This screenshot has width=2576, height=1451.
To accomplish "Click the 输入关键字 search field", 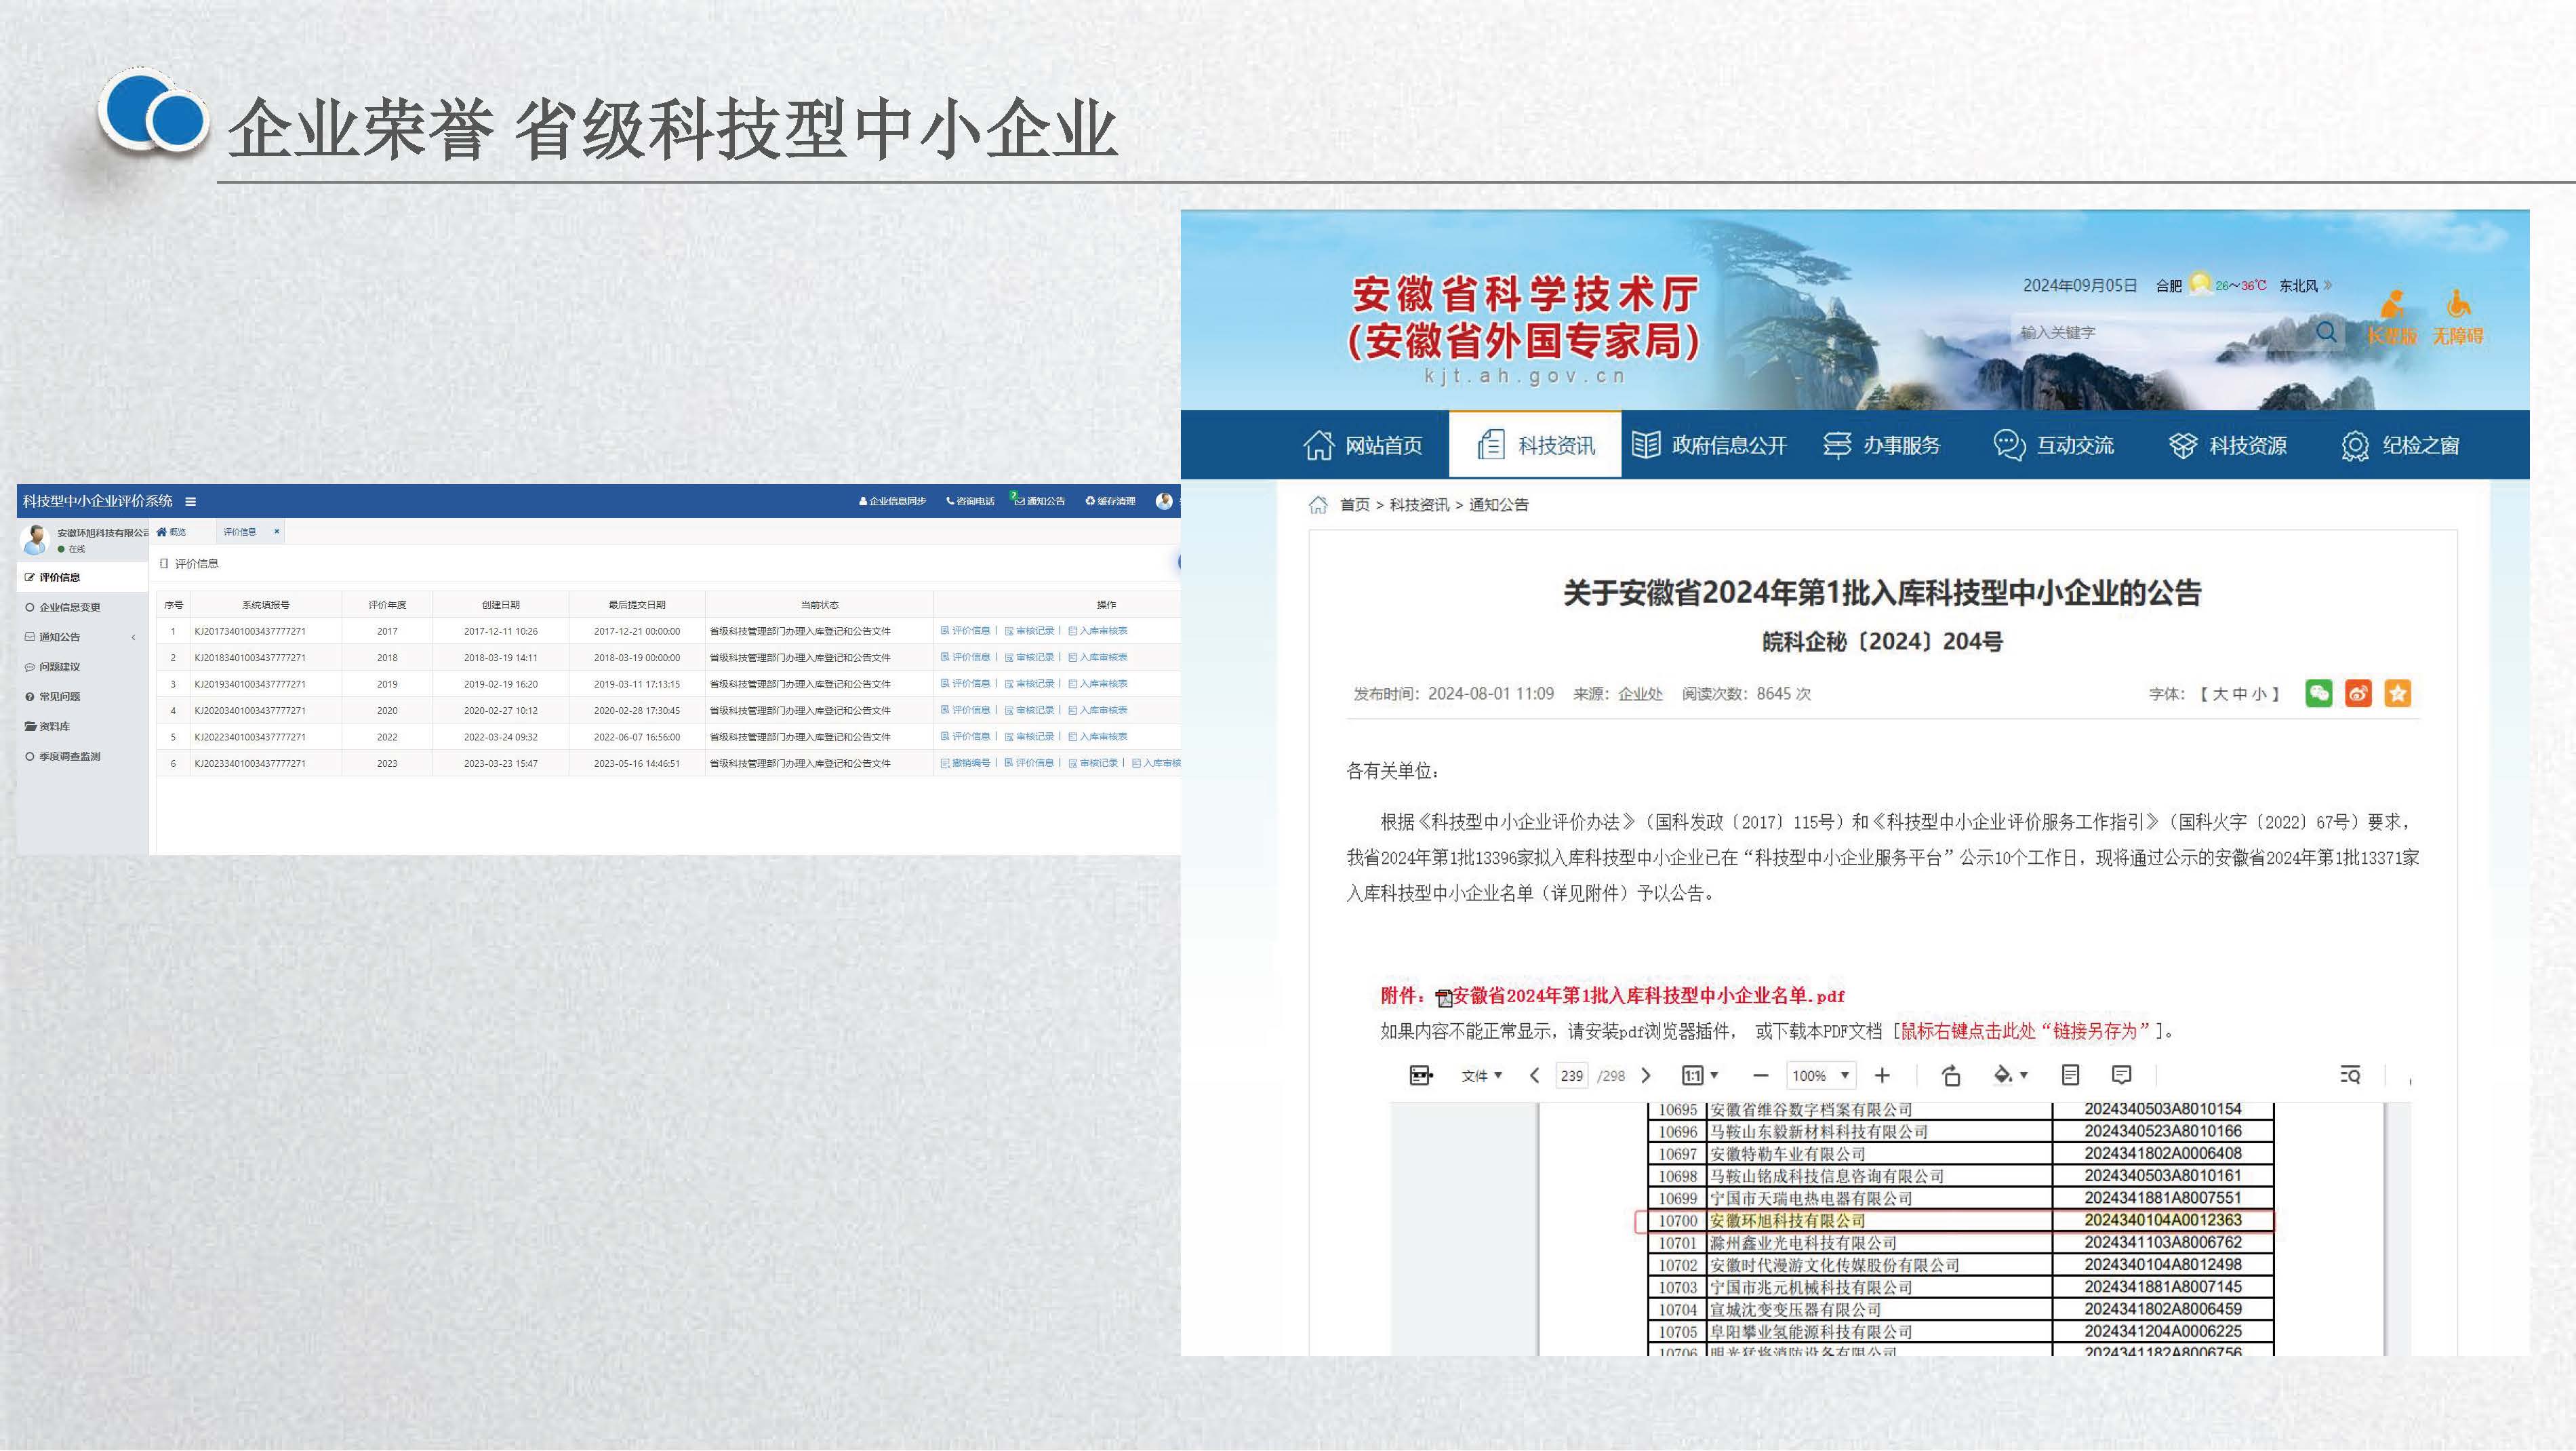I will pos(2160,332).
